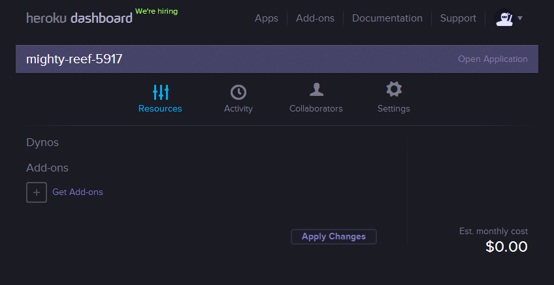The image size is (554, 285).
Task: Click the Get Add-ons link
Action: (78, 192)
